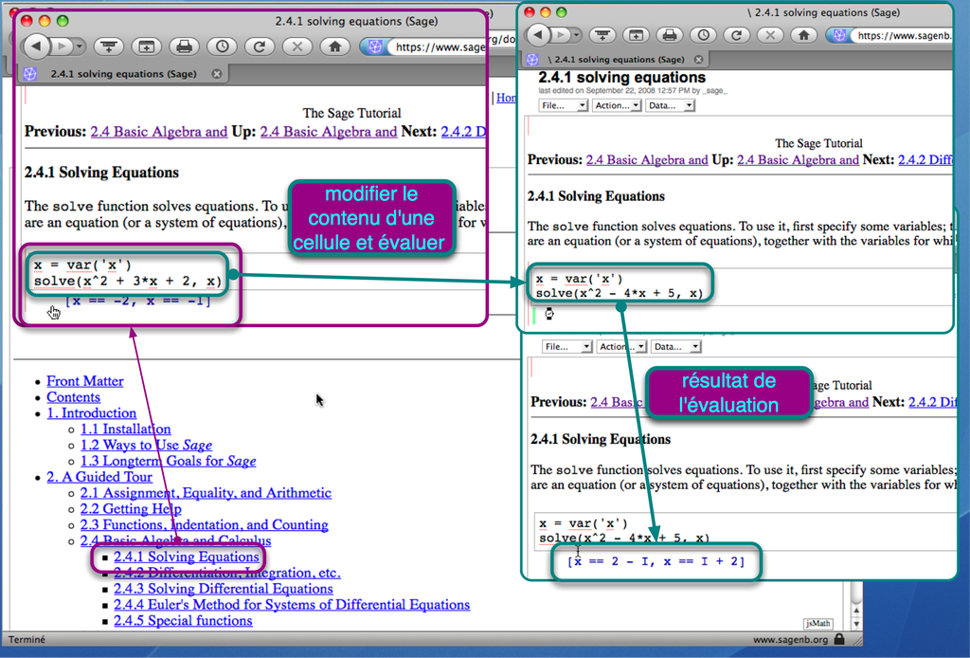This screenshot has width=970, height=658.
Task: Open the Action... dropdown under the 'last edited' line
Action: point(617,106)
